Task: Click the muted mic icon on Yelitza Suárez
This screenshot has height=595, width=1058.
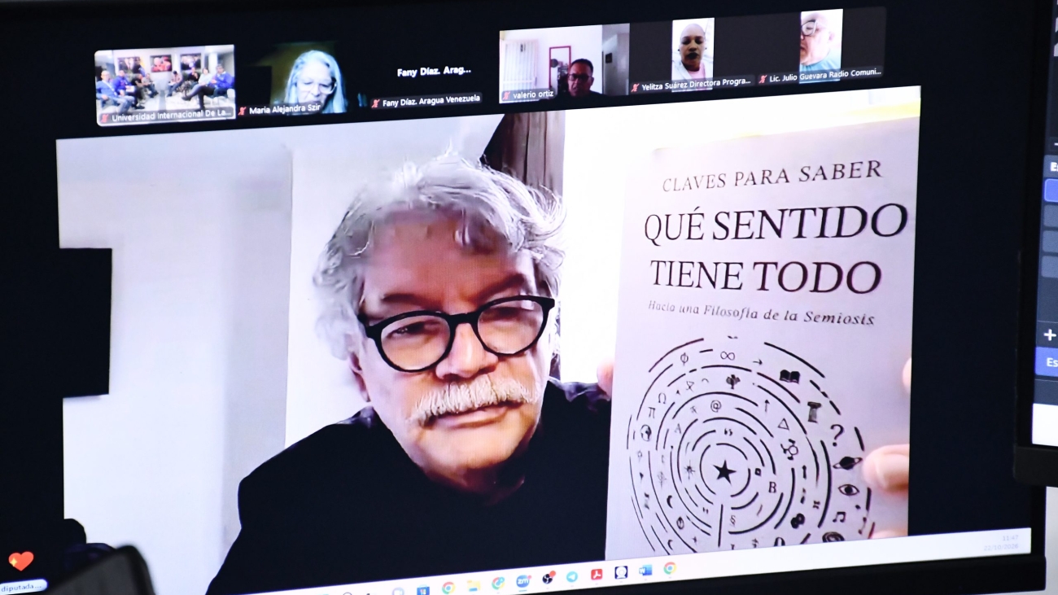Action: pos(635,87)
